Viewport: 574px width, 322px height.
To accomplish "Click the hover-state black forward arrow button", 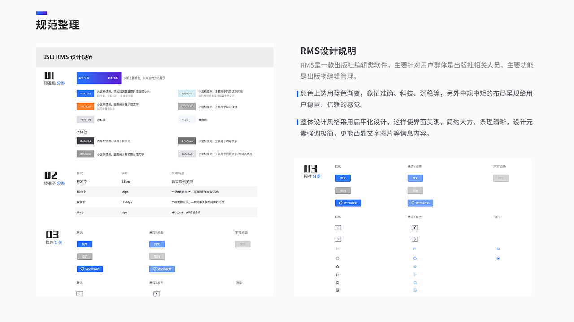I will [x=415, y=239].
